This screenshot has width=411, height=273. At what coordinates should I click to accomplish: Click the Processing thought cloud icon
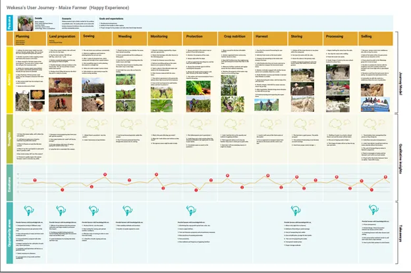tap(339, 124)
